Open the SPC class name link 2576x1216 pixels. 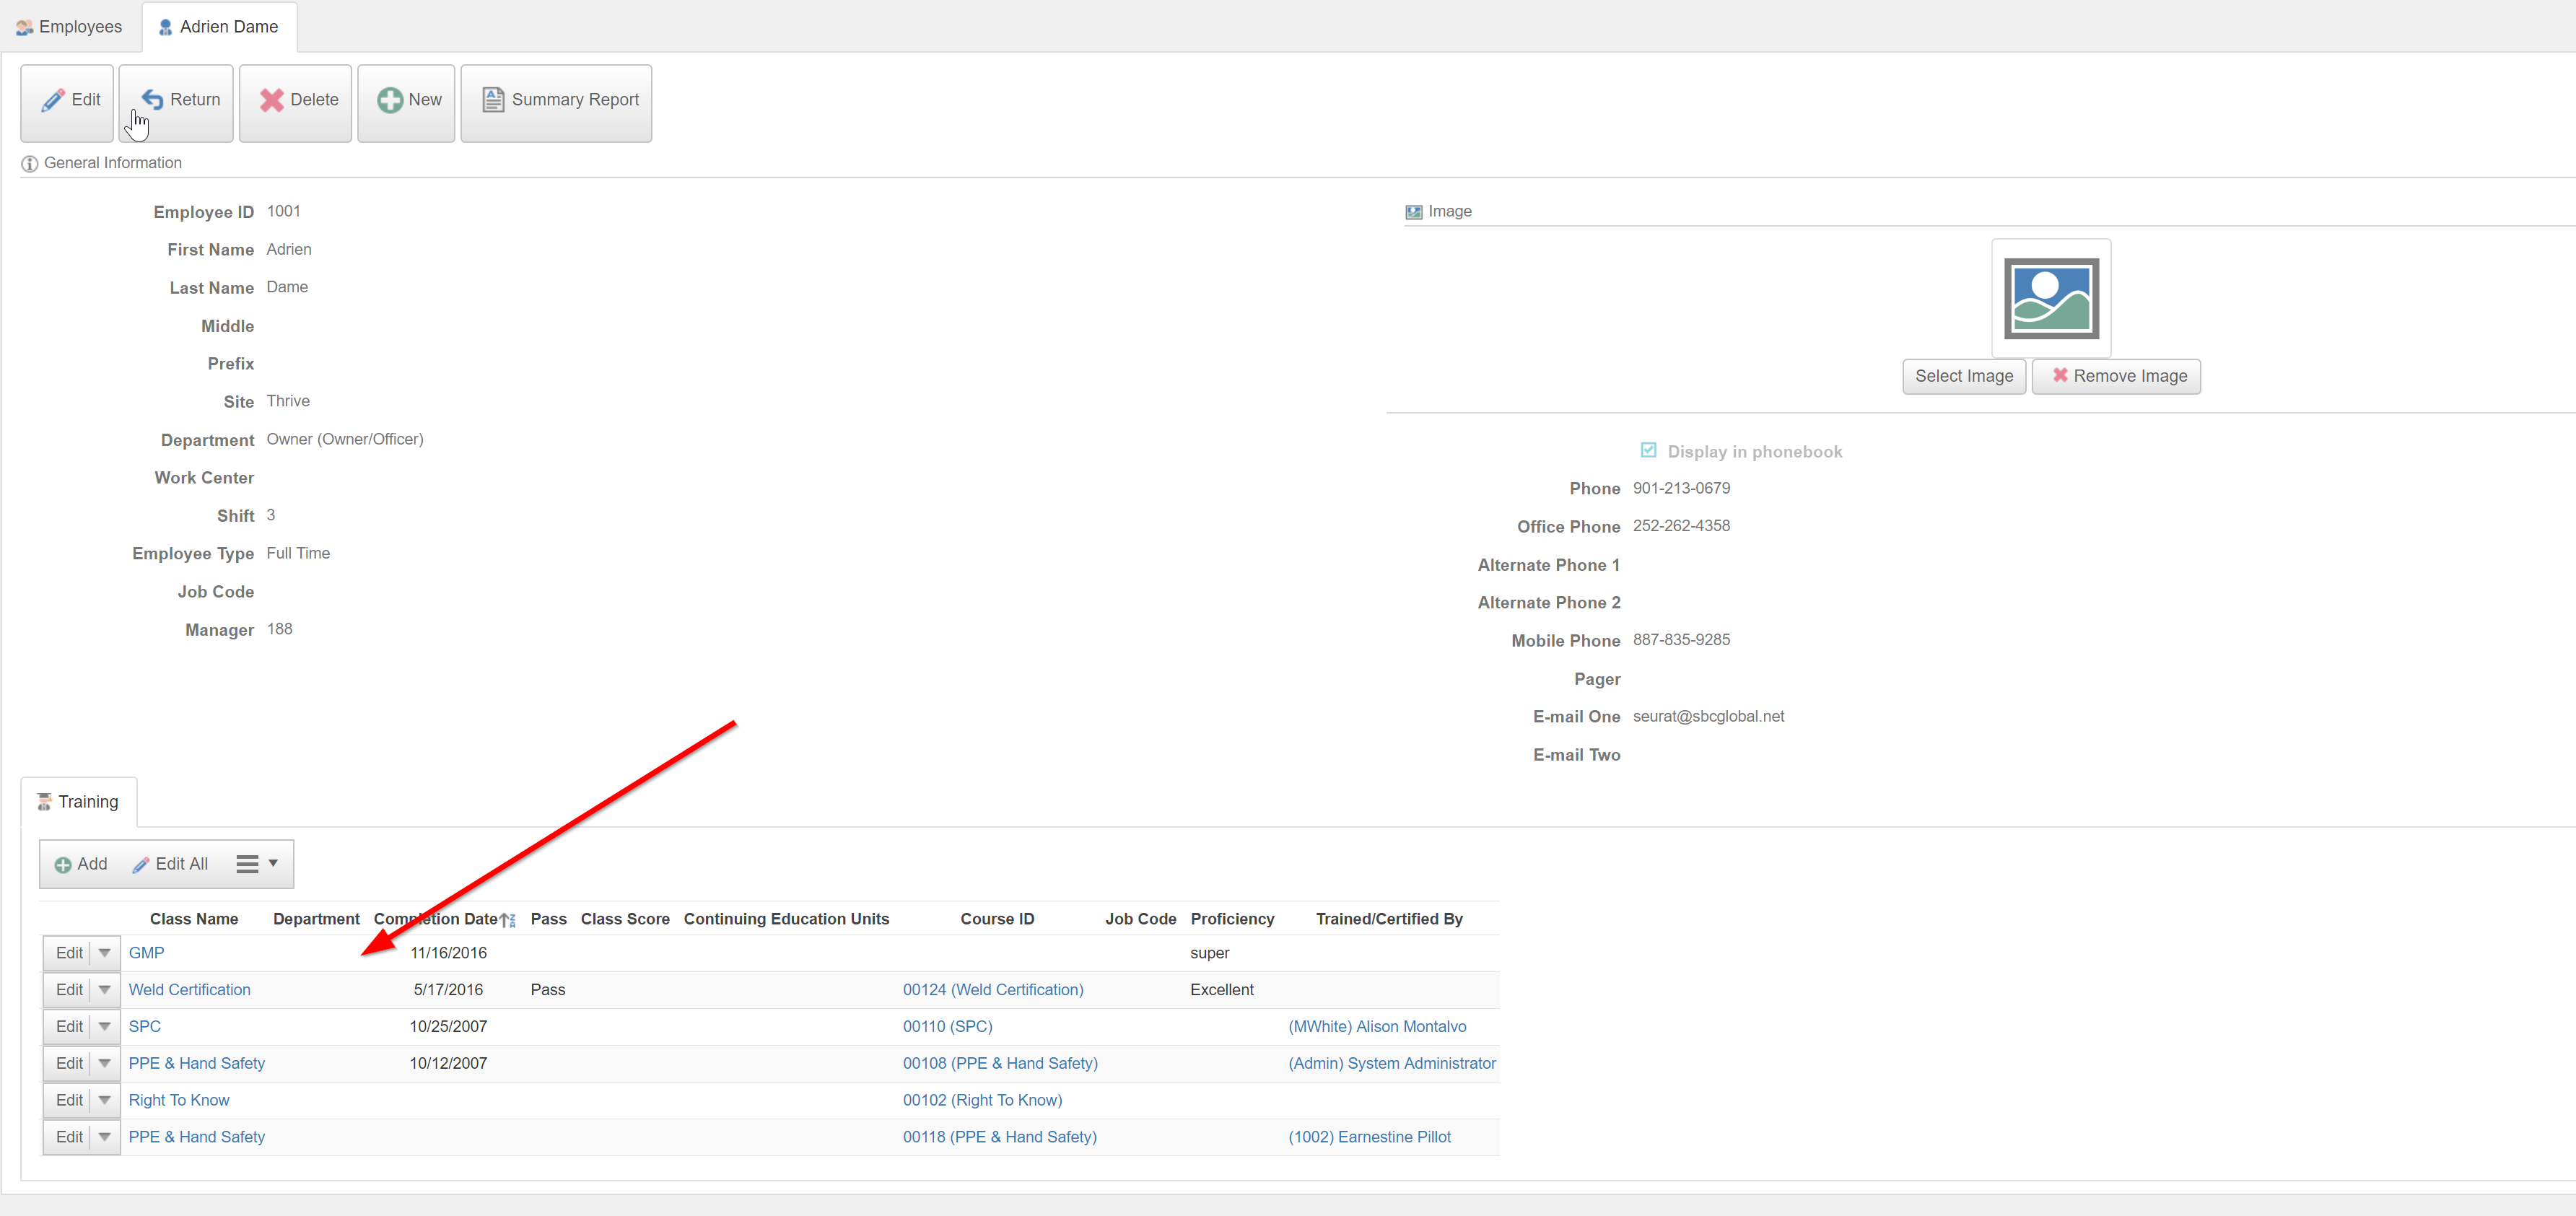coord(144,1027)
